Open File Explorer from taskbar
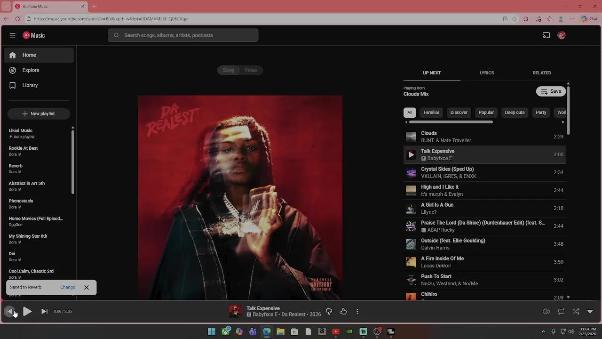Viewport: 602px width, 339px height. (x=281, y=331)
